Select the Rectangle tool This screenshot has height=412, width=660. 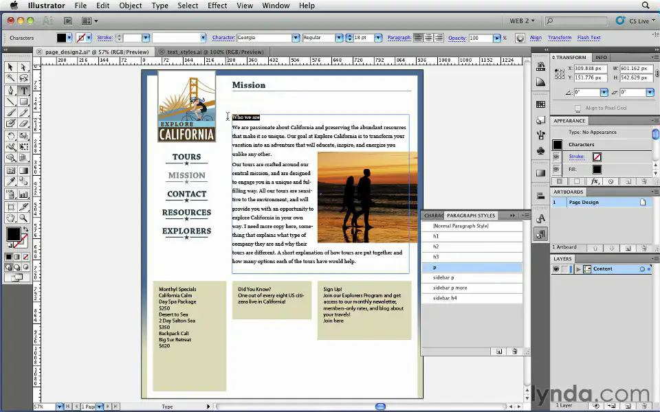coord(23,102)
